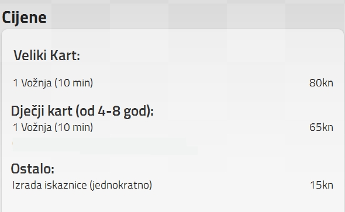The height and width of the screenshot is (212, 345).
Task: Click '(10 min)' in the 80kn row
Action: pyautogui.click(x=74, y=83)
